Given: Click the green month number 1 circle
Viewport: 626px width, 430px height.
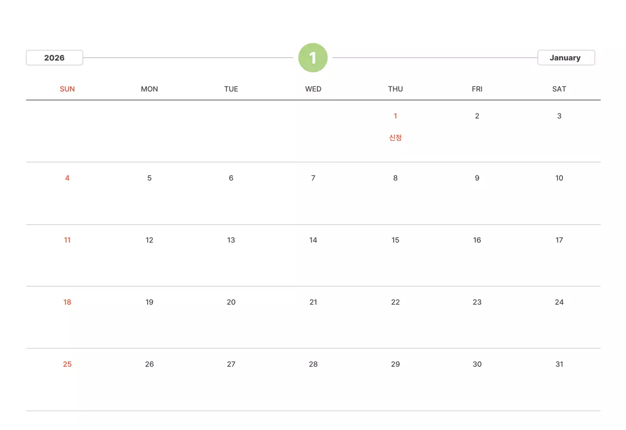Looking at the screenshot, I should [x=313, y=58].
